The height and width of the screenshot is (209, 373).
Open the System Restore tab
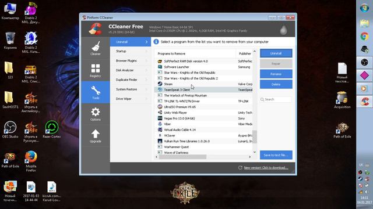[131, 89]
